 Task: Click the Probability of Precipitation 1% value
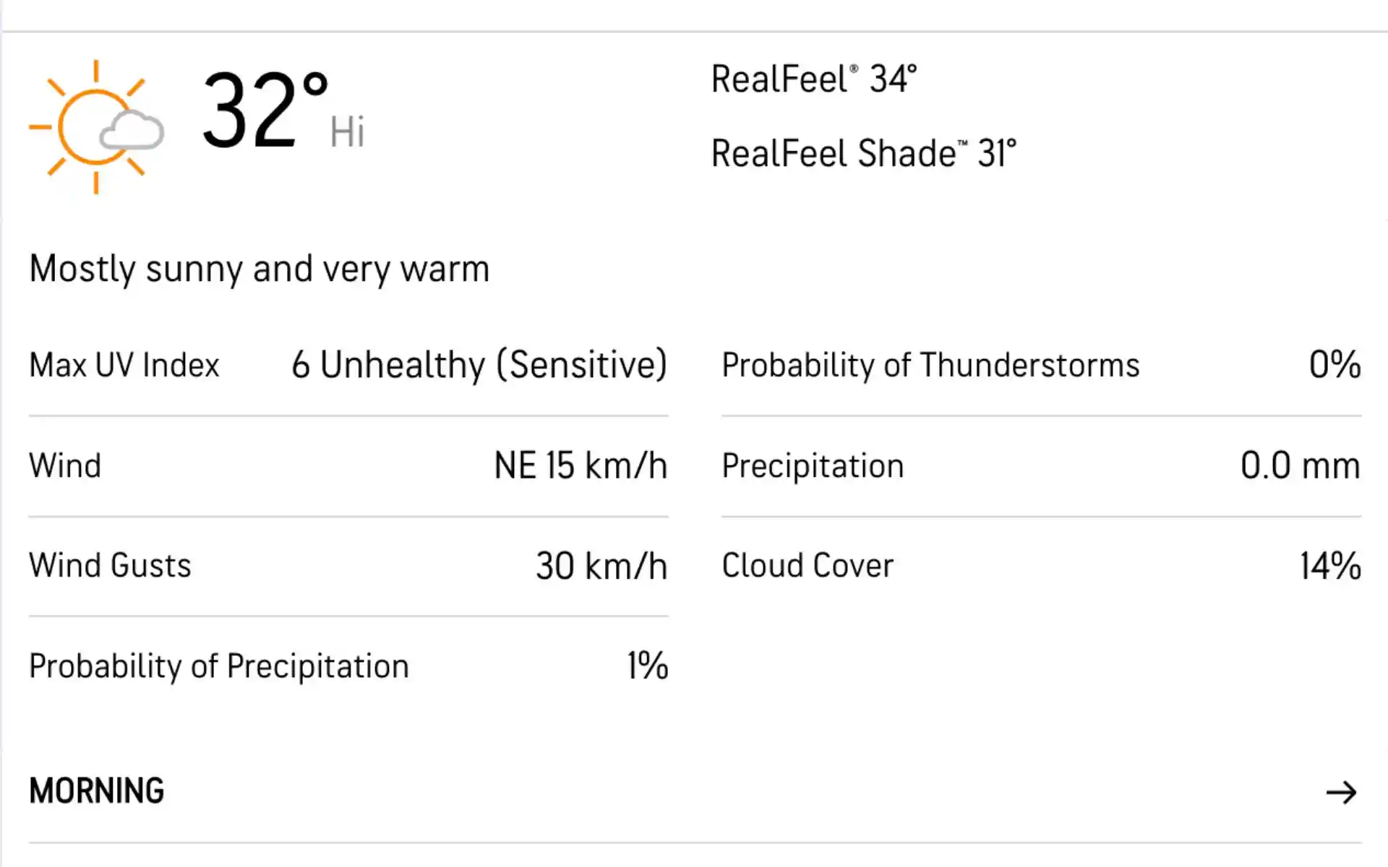[x=645, y=664]
